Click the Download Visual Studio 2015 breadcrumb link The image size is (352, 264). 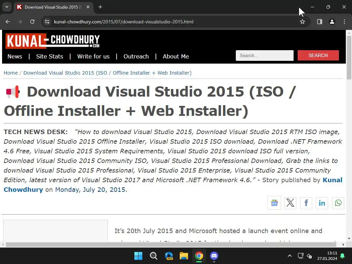(107, 73)
